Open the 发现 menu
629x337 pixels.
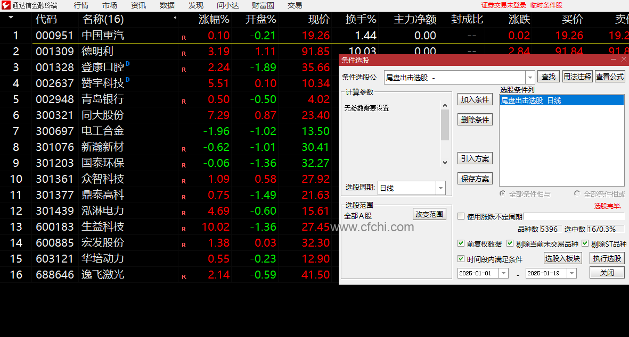[x=196, y=6]
